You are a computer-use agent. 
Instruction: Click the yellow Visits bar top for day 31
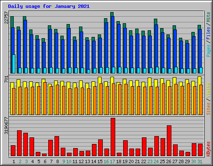point(199,81)
